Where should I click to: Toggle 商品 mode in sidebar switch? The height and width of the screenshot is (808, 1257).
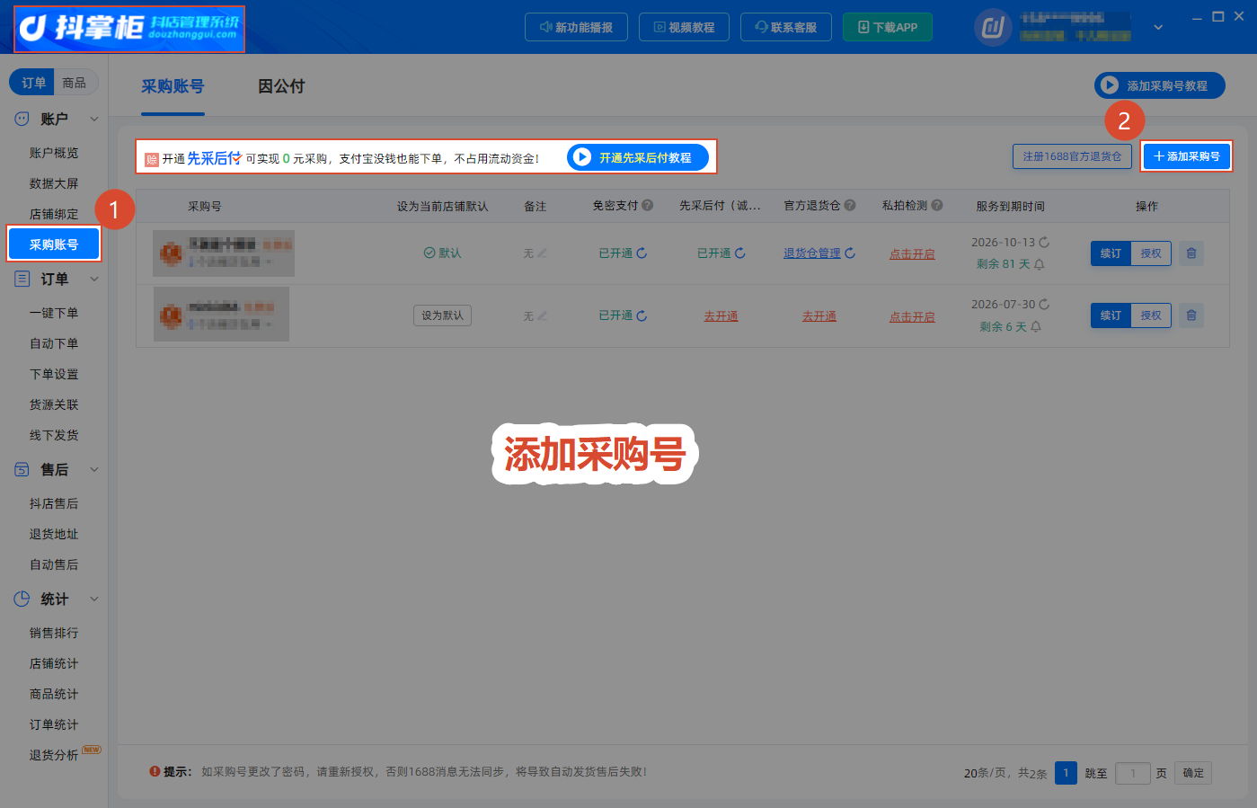point(75,83)
